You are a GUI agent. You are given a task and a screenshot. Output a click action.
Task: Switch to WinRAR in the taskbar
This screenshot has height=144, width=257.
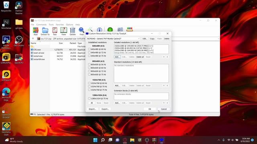(154, 140)
